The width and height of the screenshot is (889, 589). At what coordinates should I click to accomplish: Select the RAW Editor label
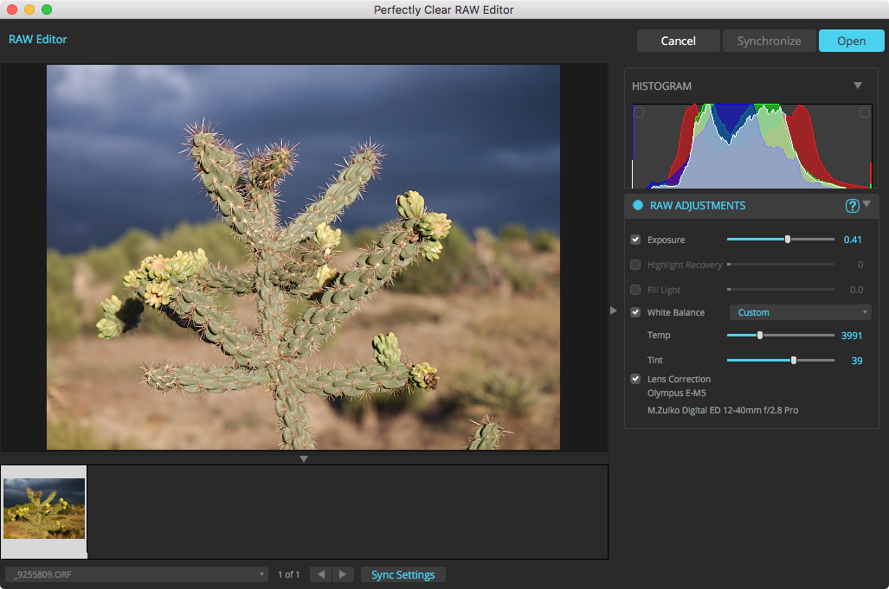37,39
